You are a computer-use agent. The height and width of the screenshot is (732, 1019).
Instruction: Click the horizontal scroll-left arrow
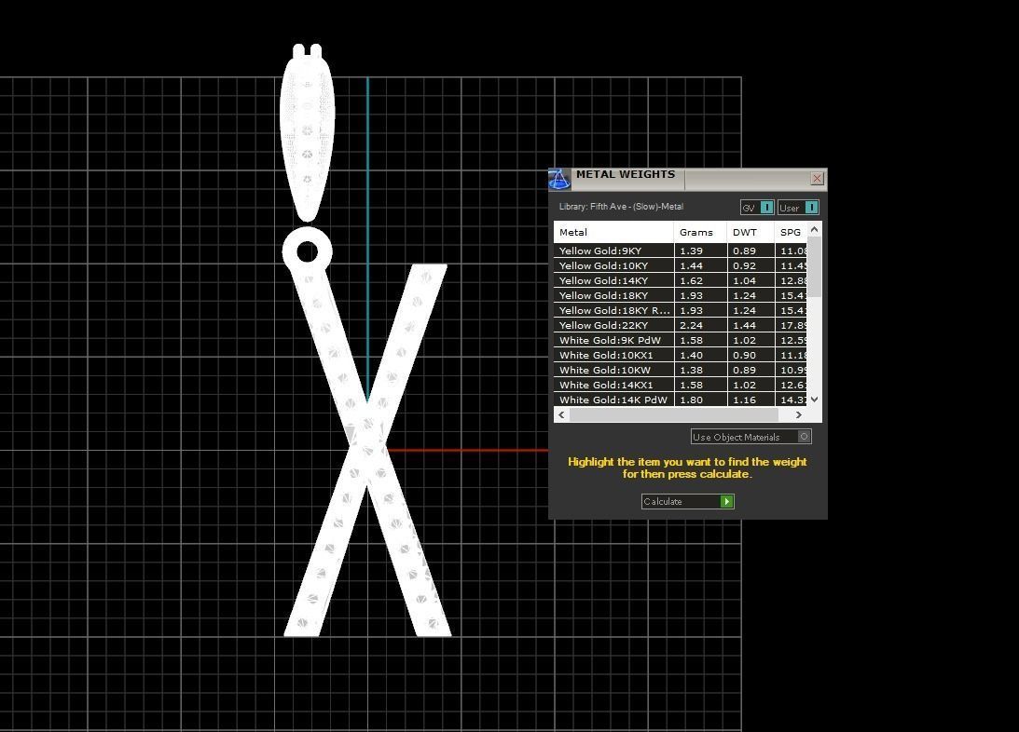tap(561, 414)
